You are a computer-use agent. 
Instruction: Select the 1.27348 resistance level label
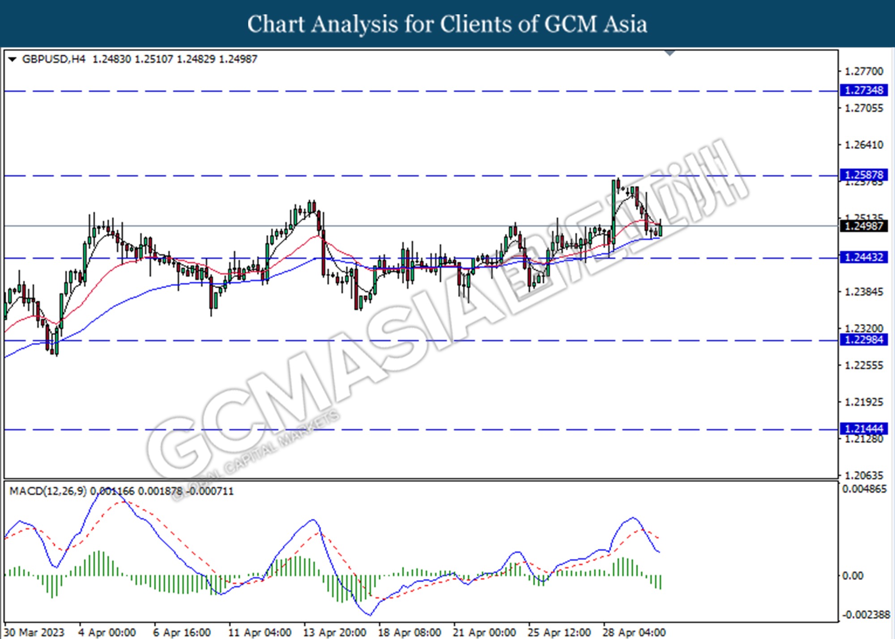[x=864, y=90]
